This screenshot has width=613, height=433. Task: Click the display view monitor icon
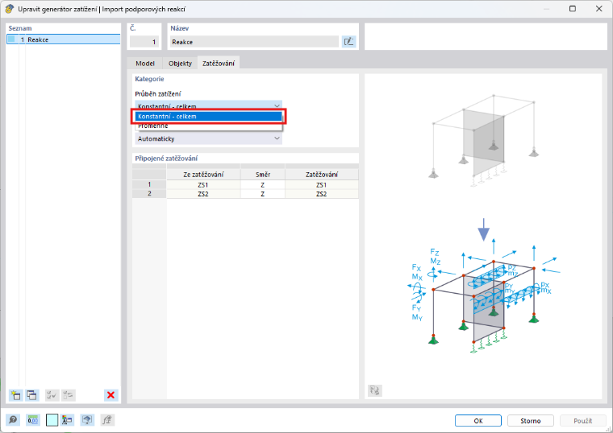tap(87, 420)
